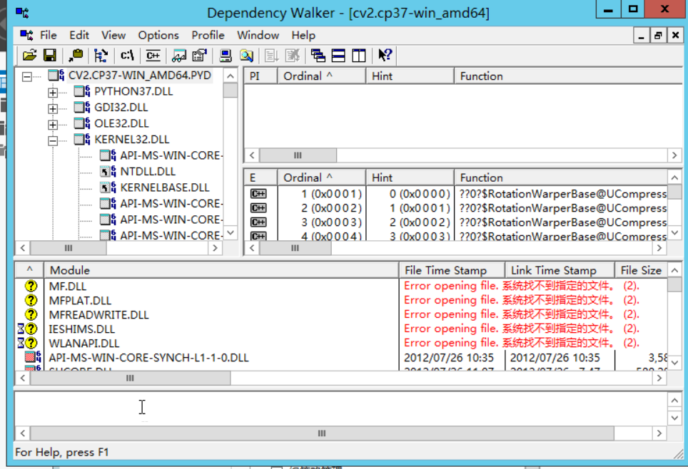Click the log pane horizontal scrollbar thumb
688x469 pixels.
(x=322, y=433)
